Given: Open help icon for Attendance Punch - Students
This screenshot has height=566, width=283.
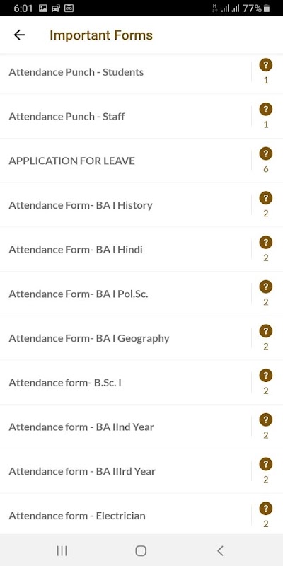Looking at the screenshot, I should tap(266, 65).
